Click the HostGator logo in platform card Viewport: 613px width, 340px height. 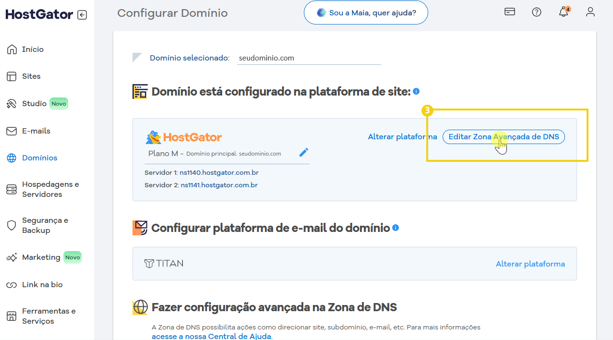point(184,137)
